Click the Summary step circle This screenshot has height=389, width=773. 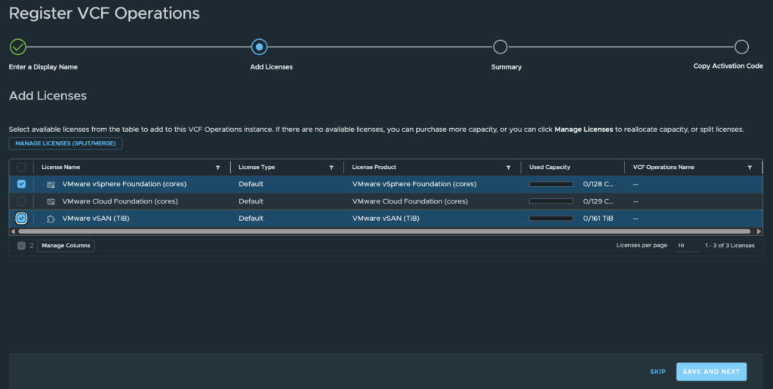coord(500,47)
